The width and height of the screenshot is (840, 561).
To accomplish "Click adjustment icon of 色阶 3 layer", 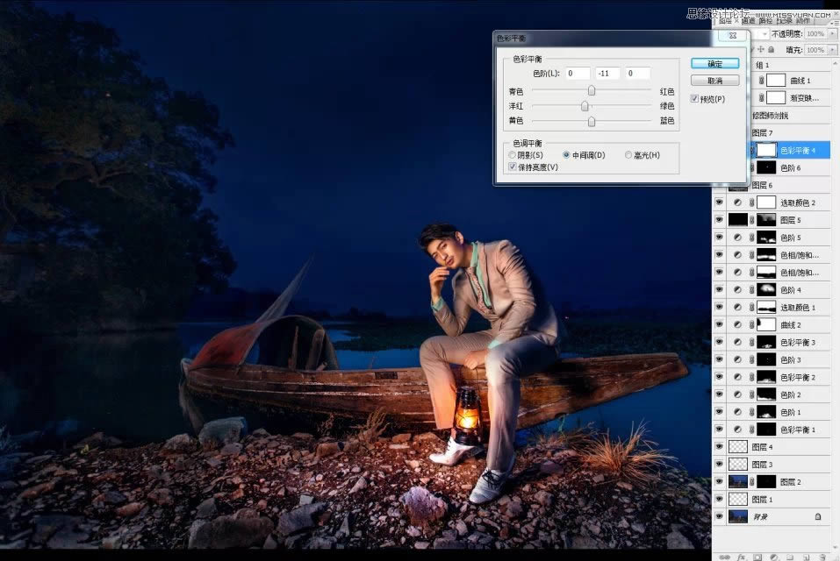I will [x=737, y=359].
